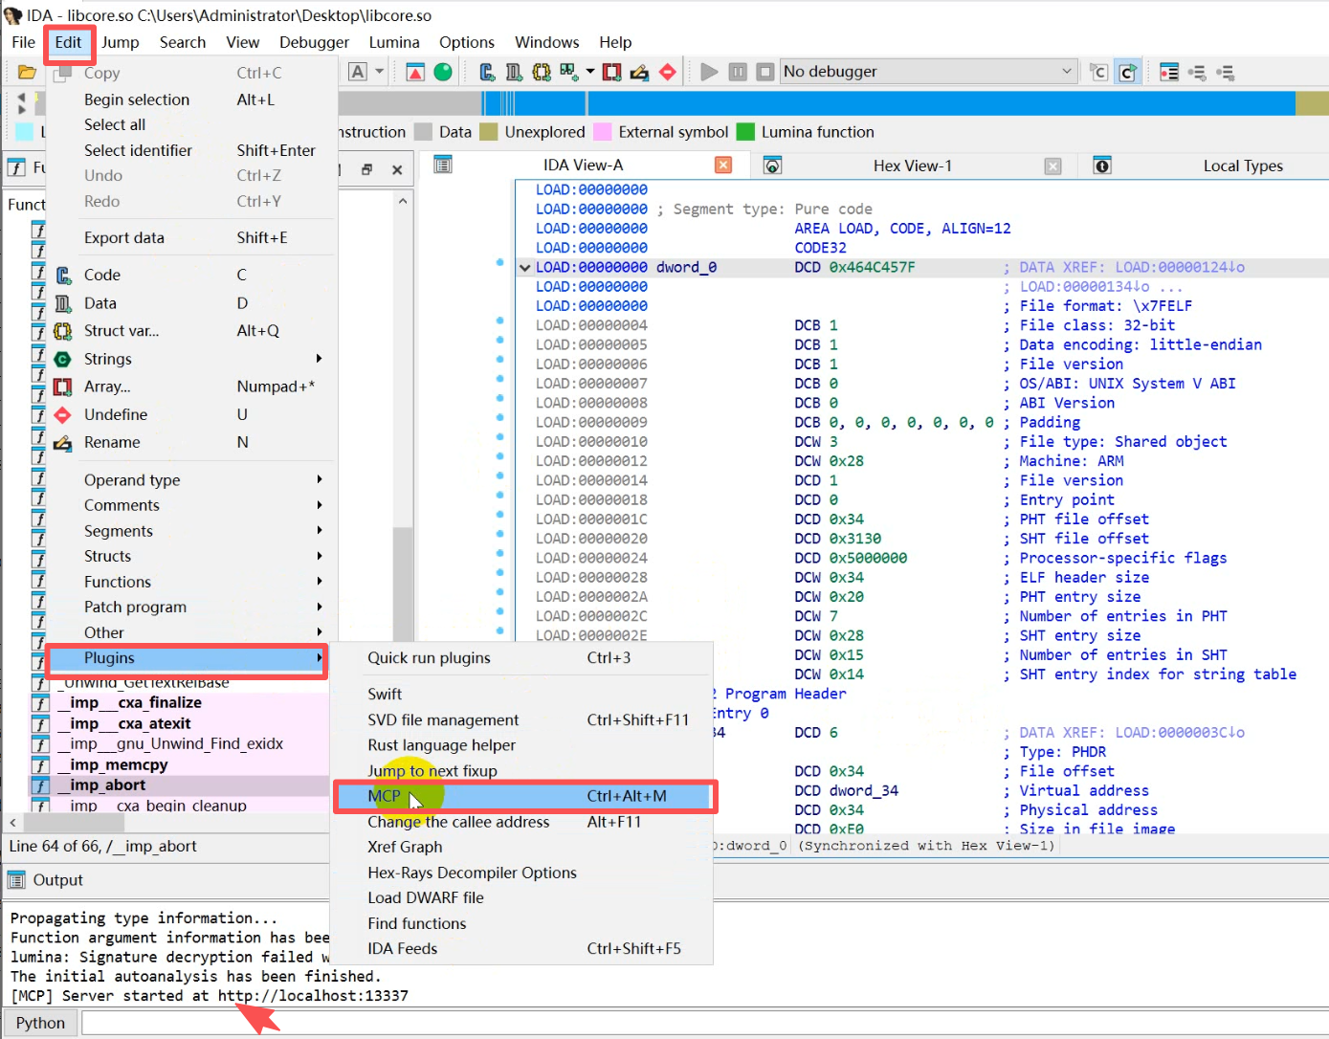Choose 'Hex-Rays Decompiler Options' entry

coord(521,873)
